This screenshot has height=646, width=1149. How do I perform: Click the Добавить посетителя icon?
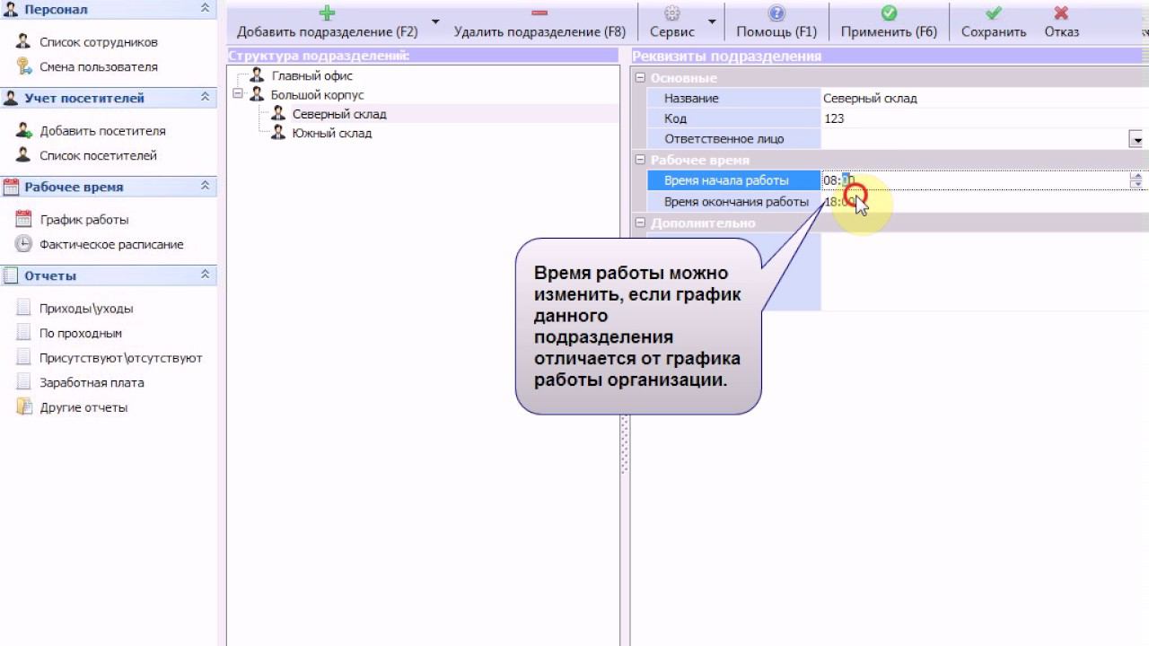(x=23, y=130)
